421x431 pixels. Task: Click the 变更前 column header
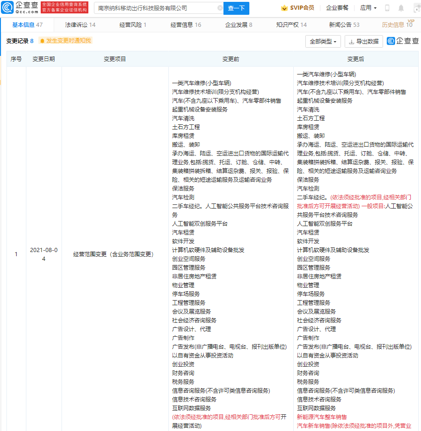pos(231,59)
